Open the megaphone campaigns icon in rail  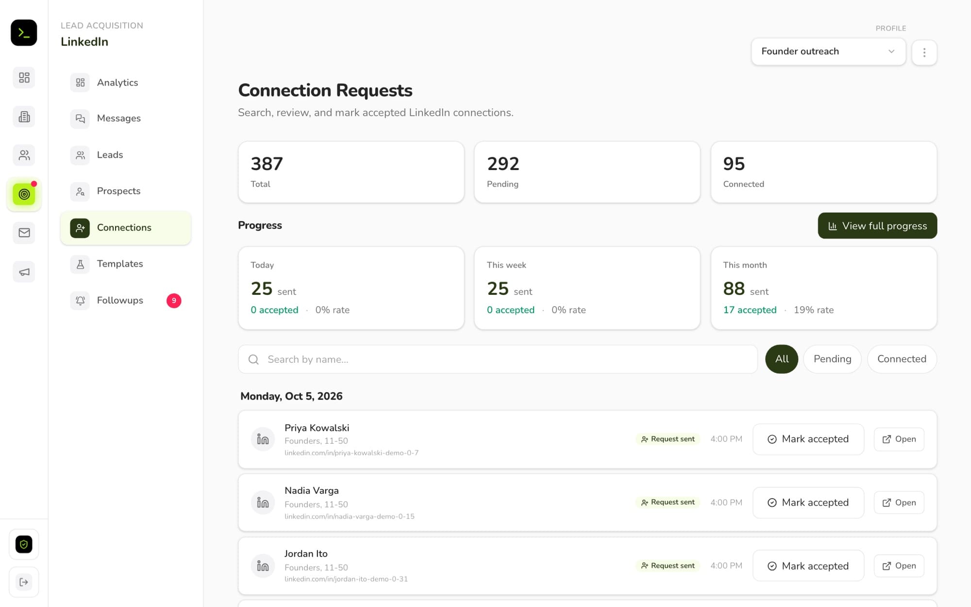coord(24,272)
